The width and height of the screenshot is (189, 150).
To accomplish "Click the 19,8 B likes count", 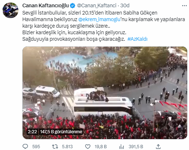I will 101,147.
